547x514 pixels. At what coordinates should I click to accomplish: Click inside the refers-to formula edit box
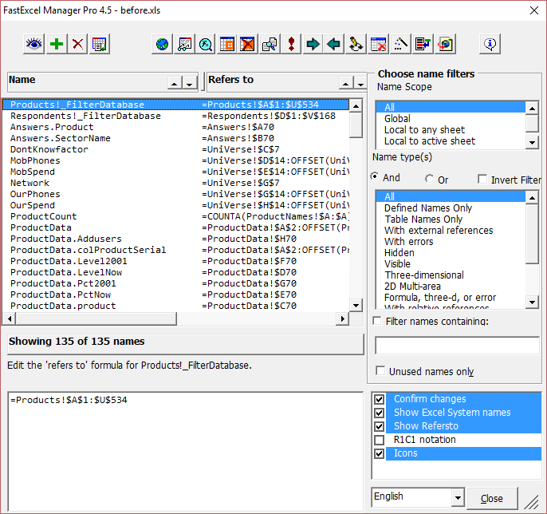[x=185, y=451]
